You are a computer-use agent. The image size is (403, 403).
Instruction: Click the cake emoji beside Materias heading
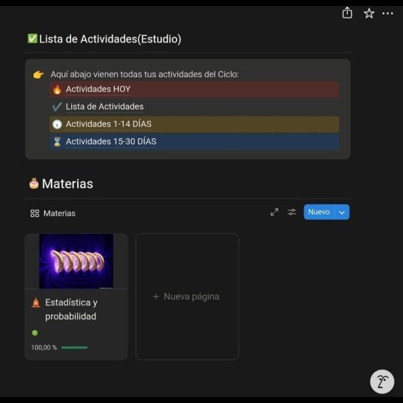point(34,183)
